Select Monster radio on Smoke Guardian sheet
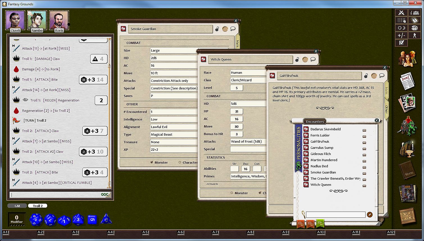 [x=152, y=162]
